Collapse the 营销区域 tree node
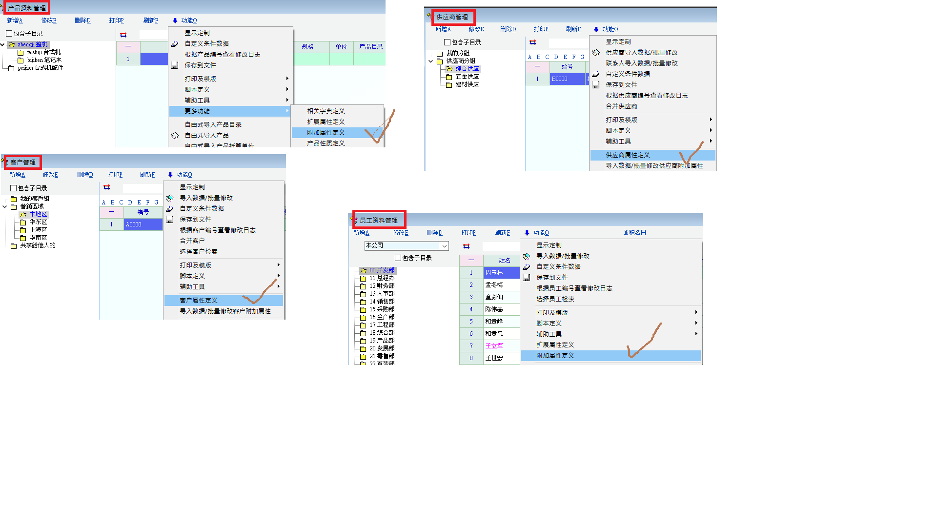This screenshot has width=937, height=527. click(5, 206)
